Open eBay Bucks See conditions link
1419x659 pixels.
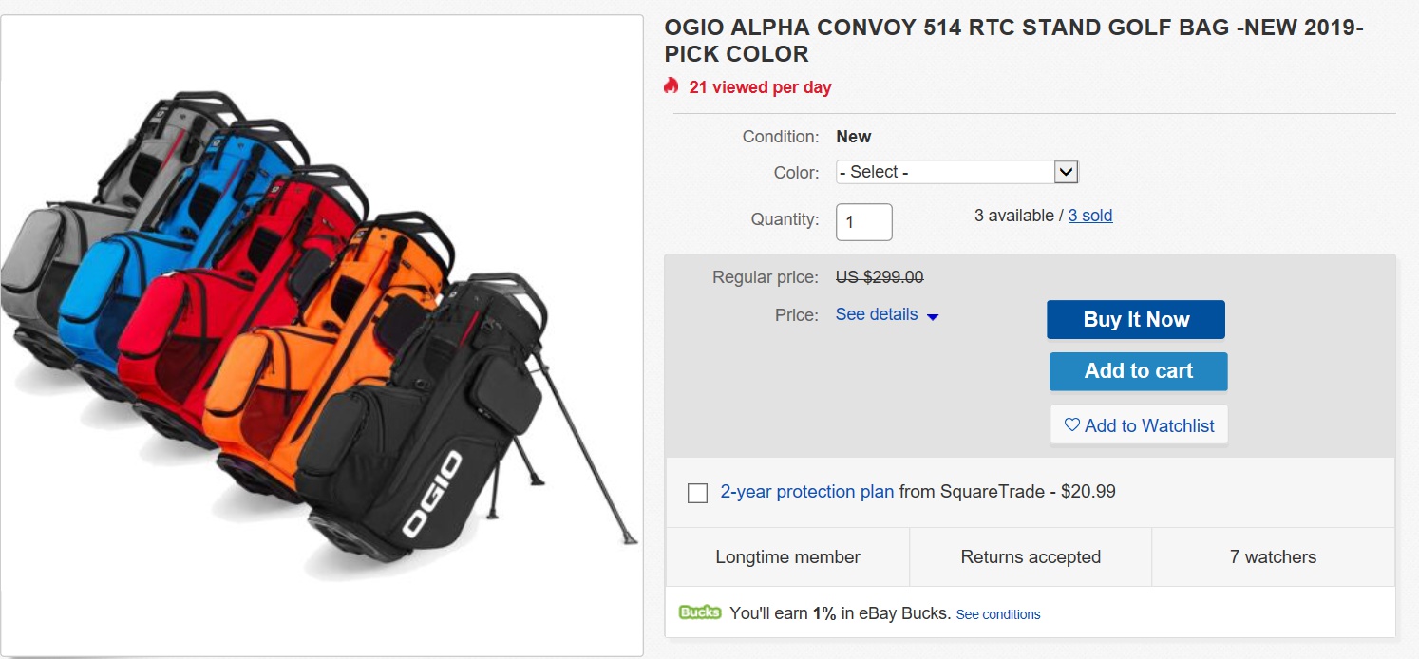pos(997,614)
